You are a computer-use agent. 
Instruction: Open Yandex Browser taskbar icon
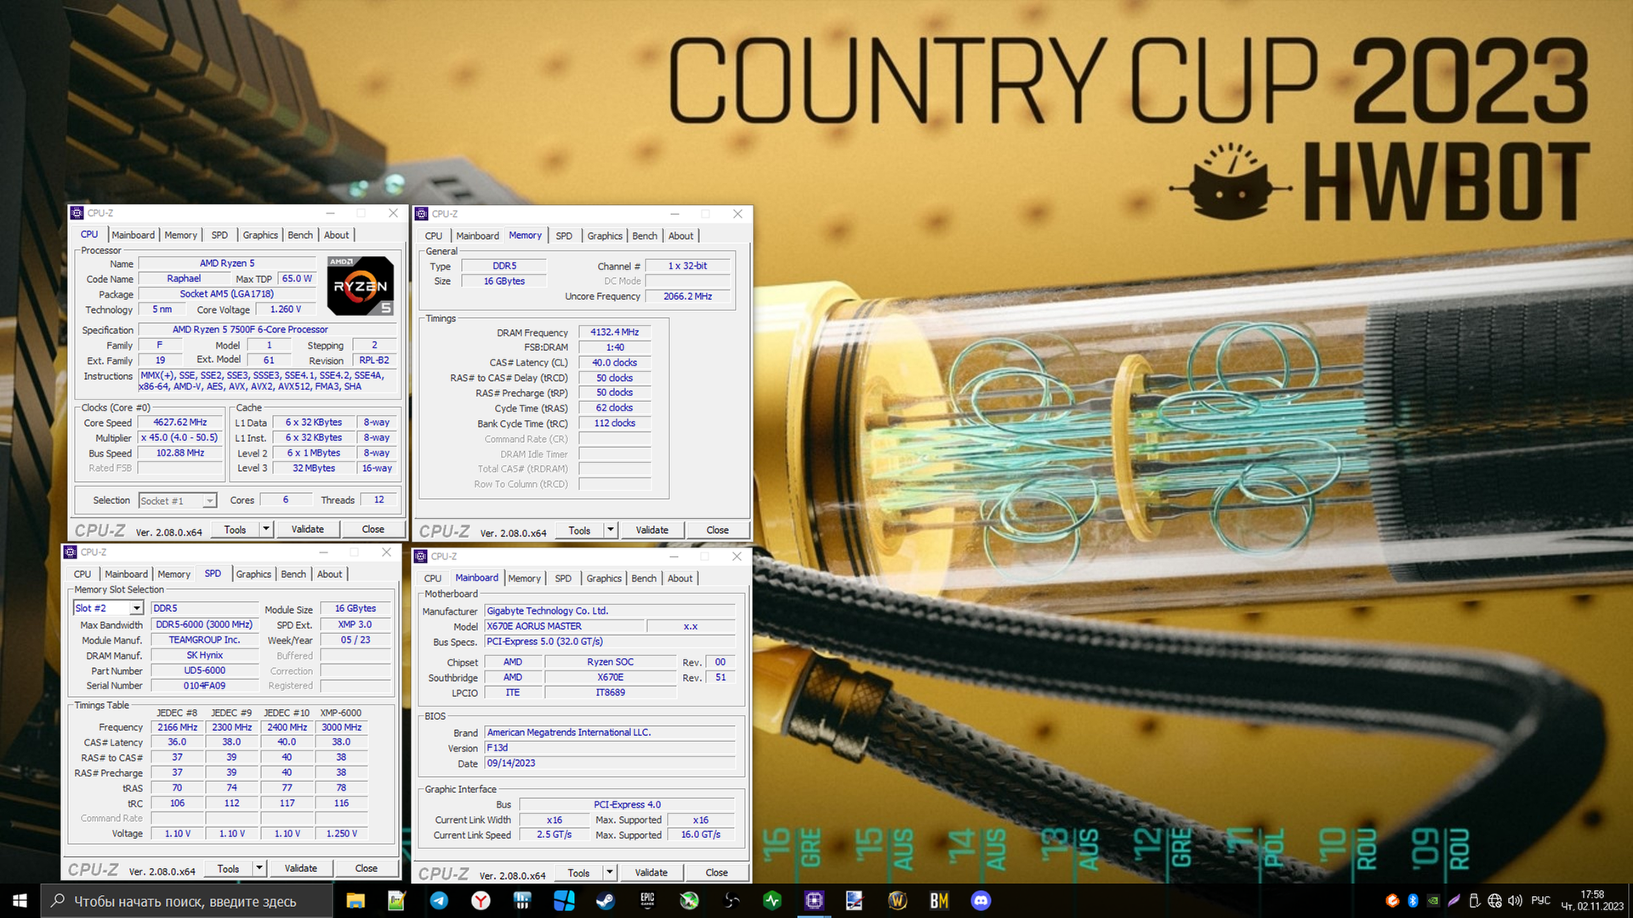pos(481,900)
